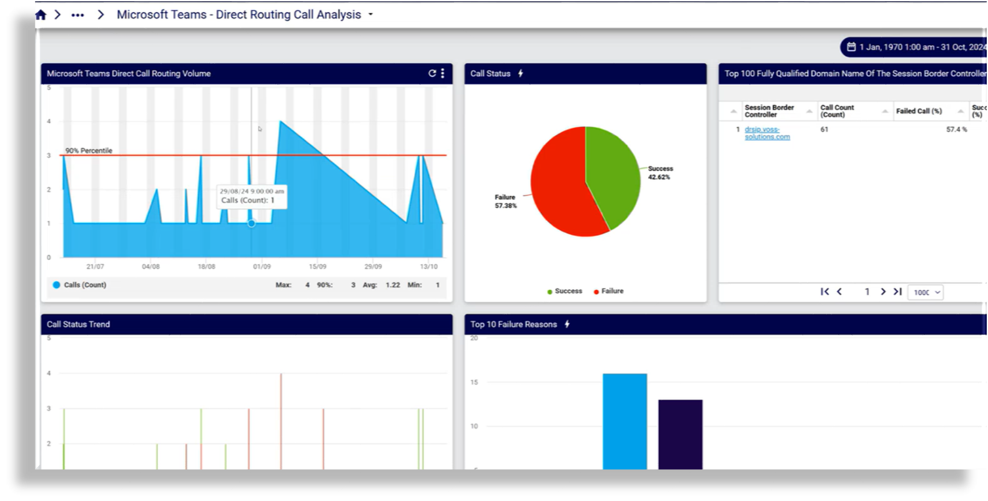Click the Call Status Trend panel title

(78, 324)
